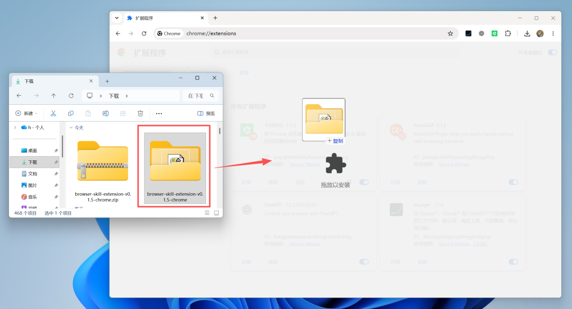Open 图片 in Explorer sidebar
The height and width of the screenshot is (309, 572).
[x=34, y=186]
